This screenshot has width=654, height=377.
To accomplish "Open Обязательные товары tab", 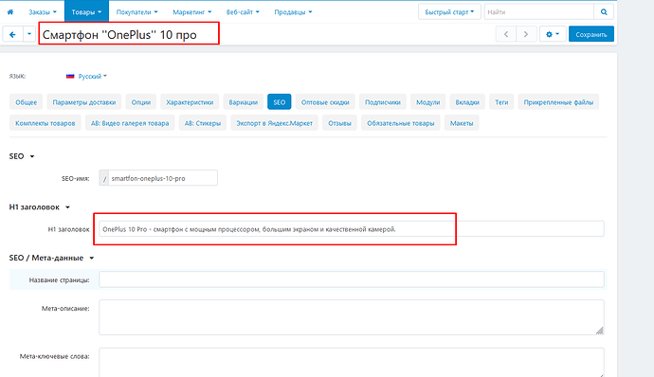I will pos(400,123).
